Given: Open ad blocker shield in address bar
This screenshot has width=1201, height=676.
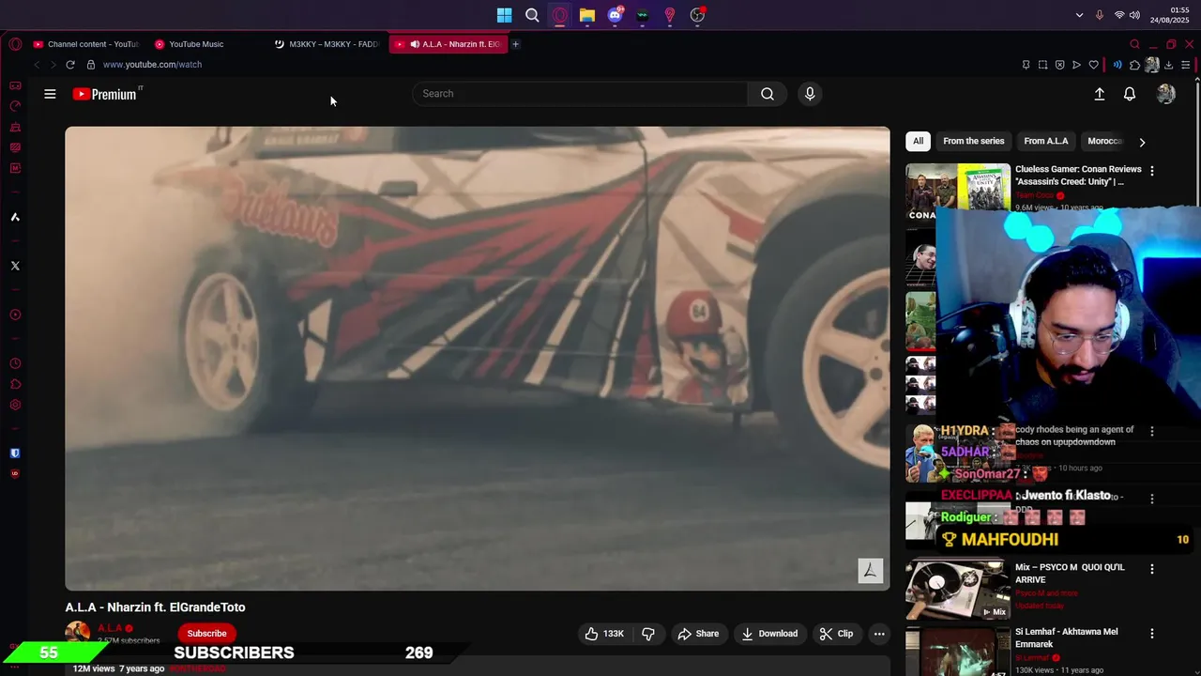Looking at the screenshot, I should coord(1059,65).
